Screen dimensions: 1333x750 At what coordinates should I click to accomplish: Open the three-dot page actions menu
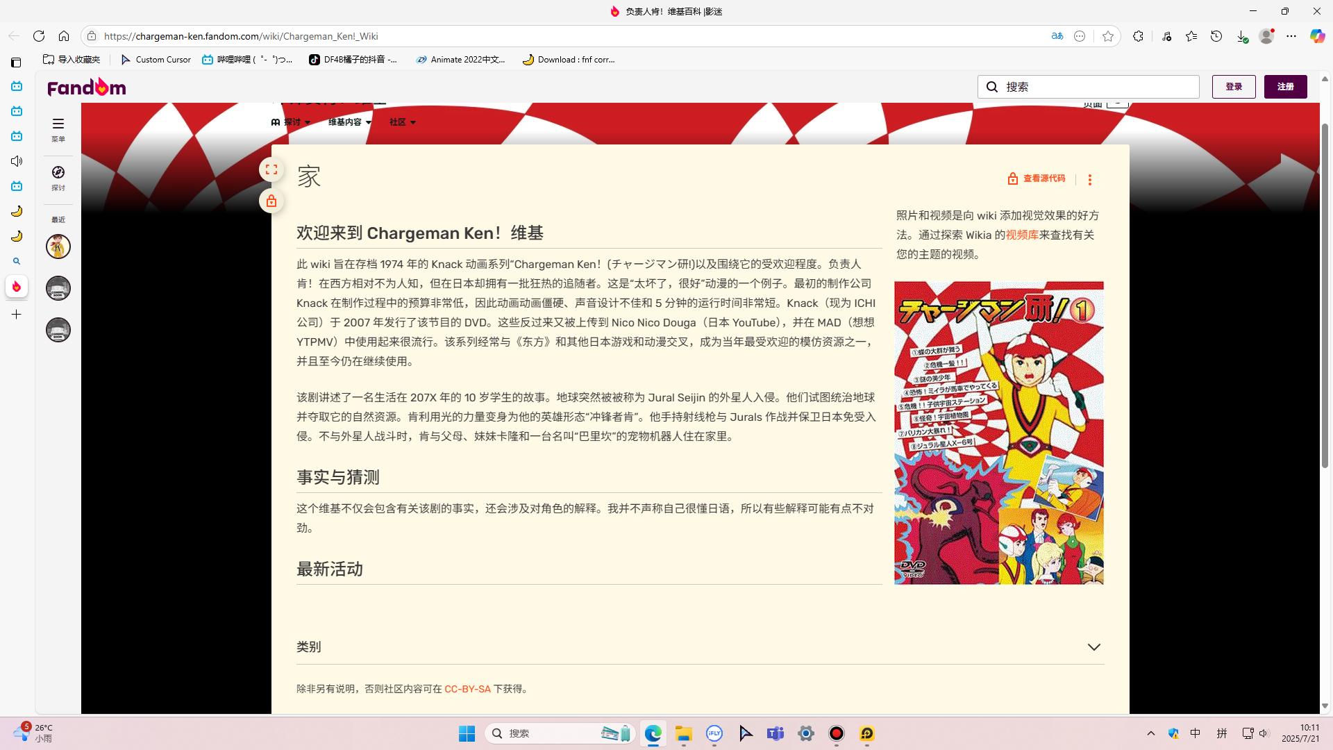[x=1089, y=180]
